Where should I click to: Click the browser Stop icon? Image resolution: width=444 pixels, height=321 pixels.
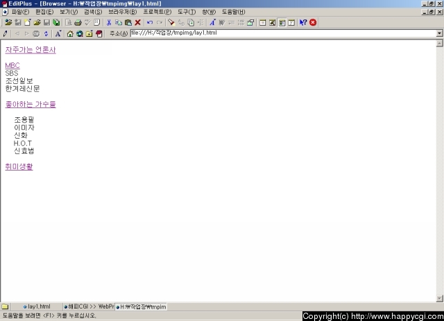[x=36, y=34]
